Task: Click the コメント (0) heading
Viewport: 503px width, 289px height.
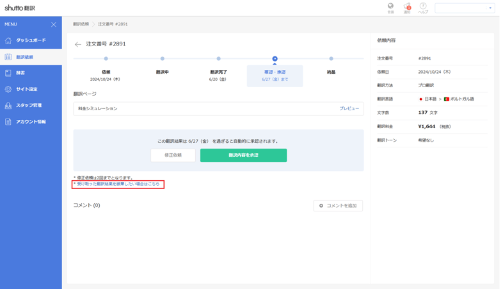Action: tap(86, 205)
